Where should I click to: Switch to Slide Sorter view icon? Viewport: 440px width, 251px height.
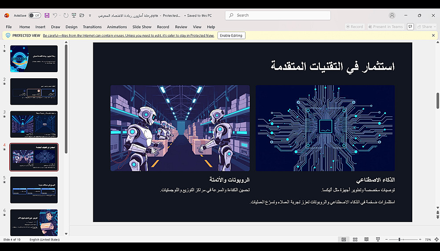355,240
